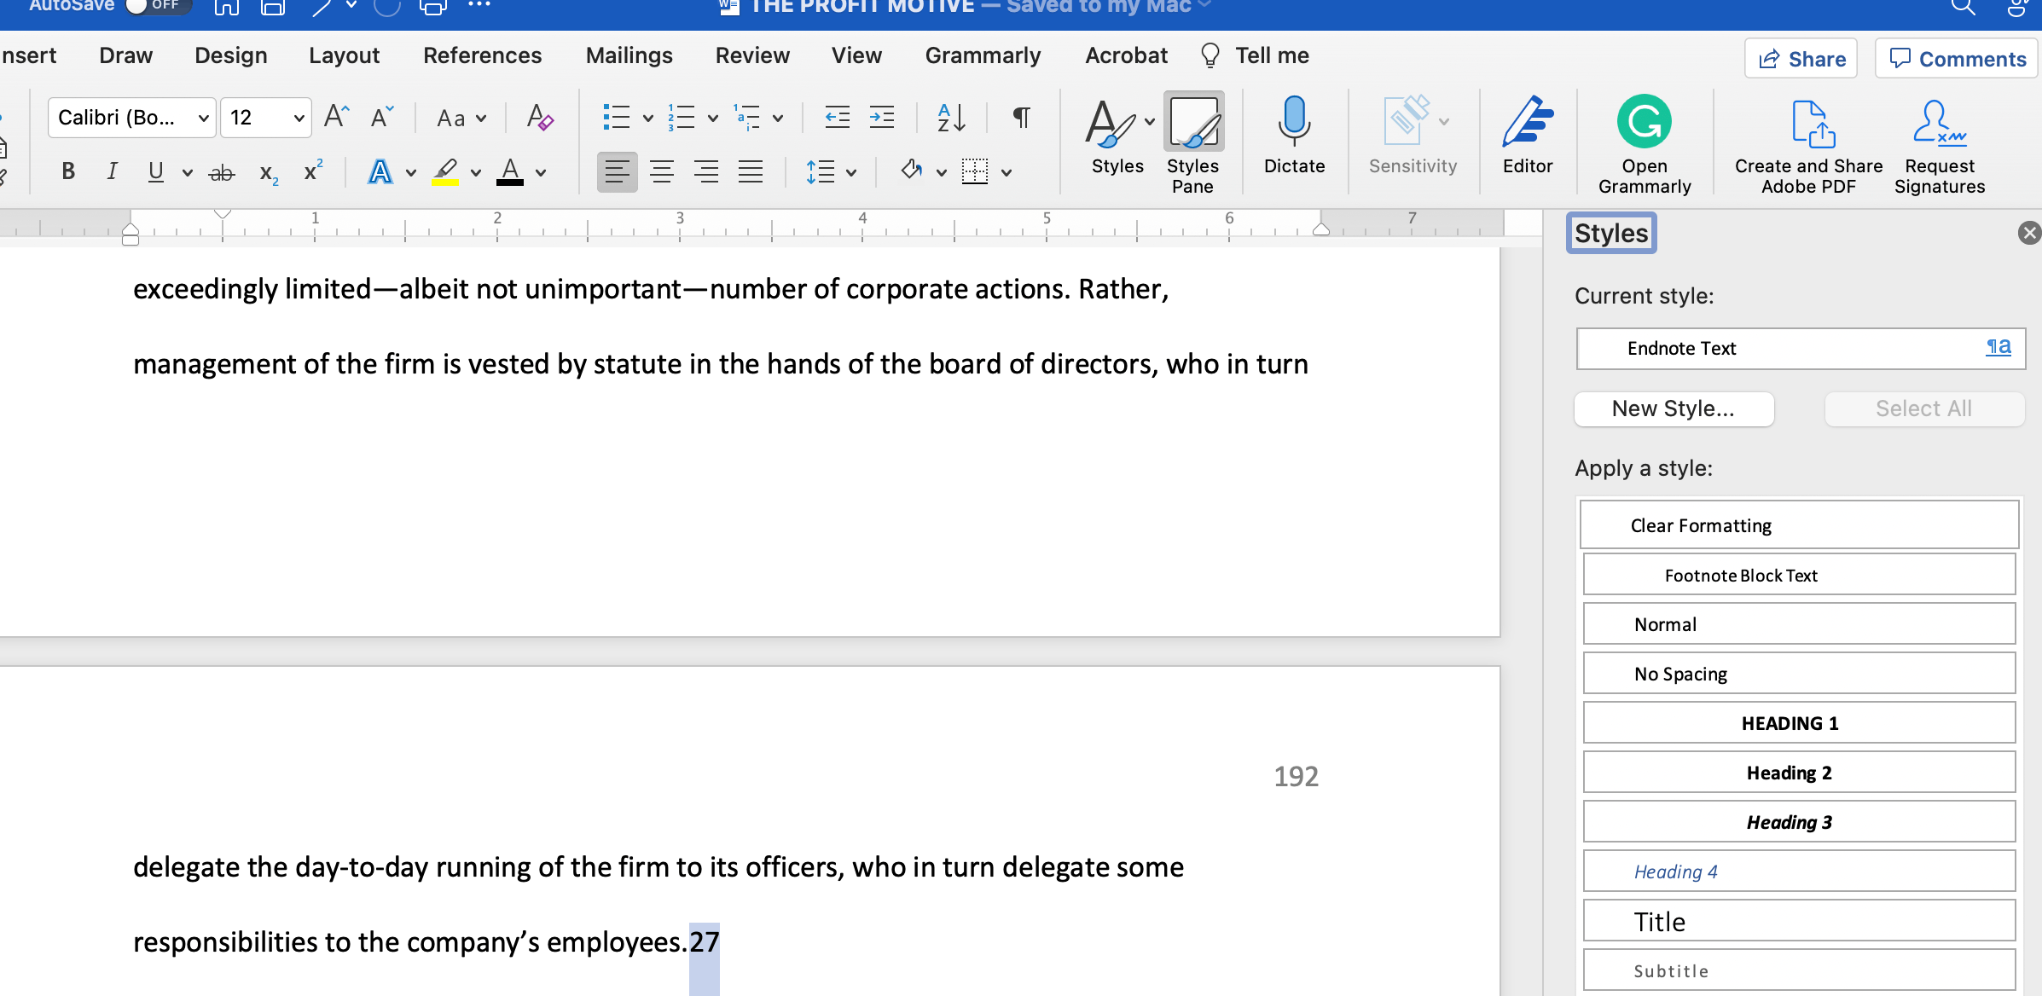Apply the Heading 2 style
The image size is (2042, 996).
(x=1799, y=773)
